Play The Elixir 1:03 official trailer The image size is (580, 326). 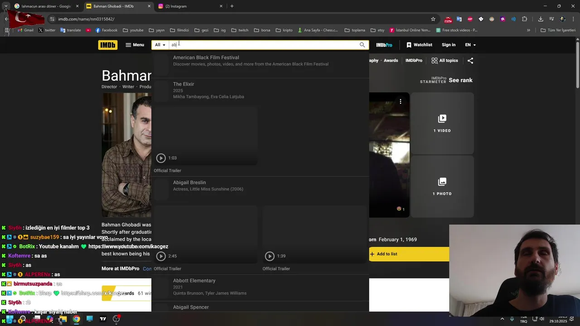click(206, 136)
